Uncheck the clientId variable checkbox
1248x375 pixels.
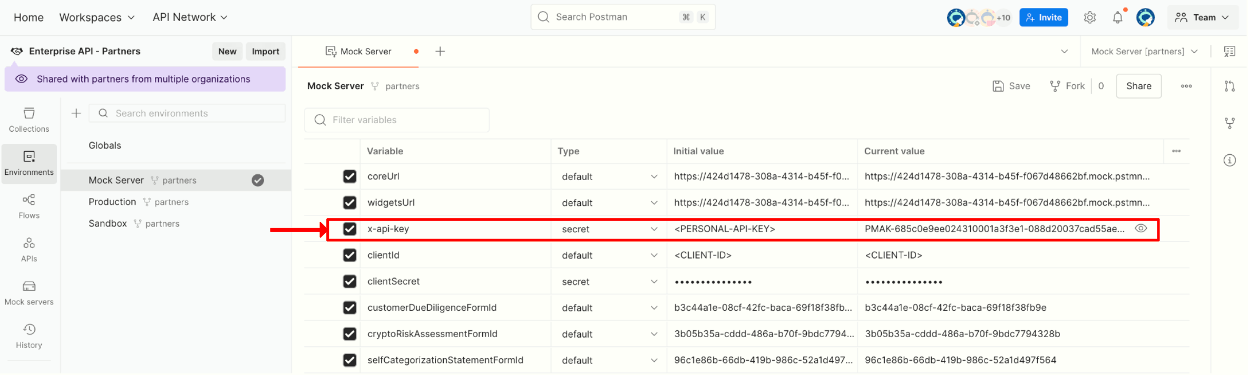click(x=349, y=255)
